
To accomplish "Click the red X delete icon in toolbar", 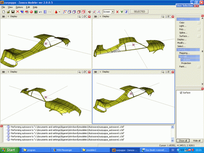I will 18,12.
